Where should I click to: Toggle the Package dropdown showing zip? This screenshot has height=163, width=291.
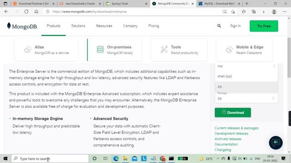click(x=246, y=98)
